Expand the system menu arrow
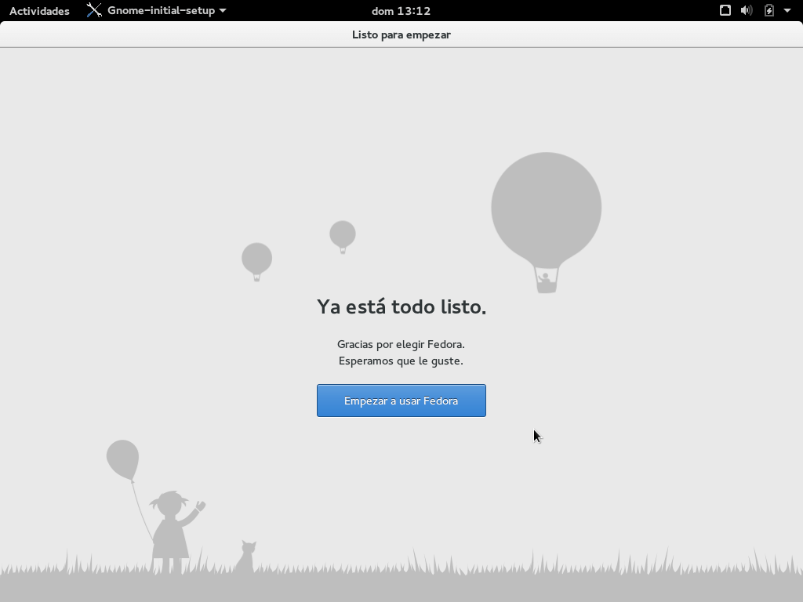Viewport: 803px width, 602px height. point(787,10)
